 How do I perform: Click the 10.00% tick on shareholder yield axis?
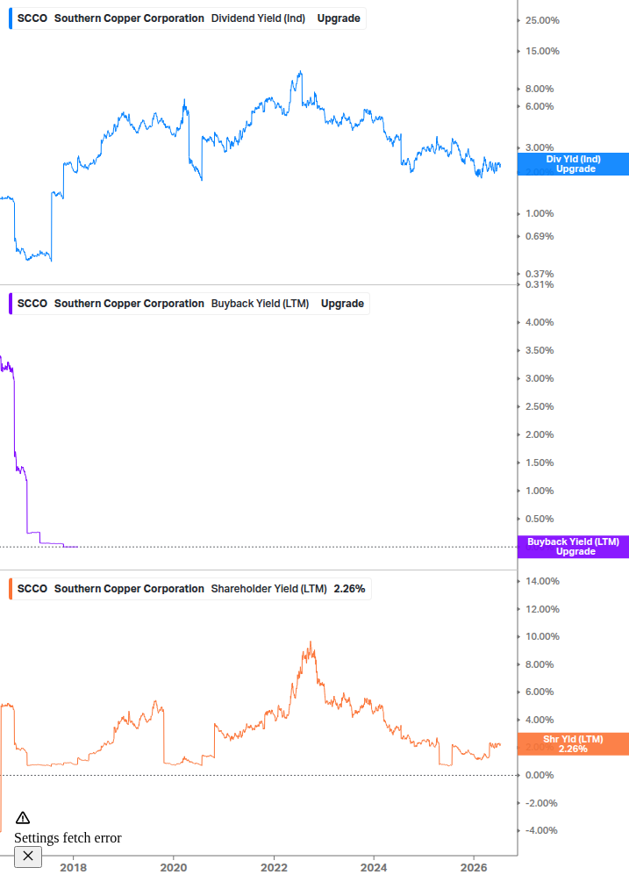click(x=542, y=637)
